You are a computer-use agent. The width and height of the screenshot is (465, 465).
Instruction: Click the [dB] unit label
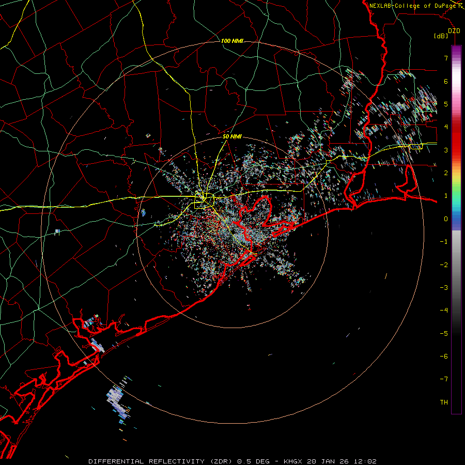coord(441,36)
